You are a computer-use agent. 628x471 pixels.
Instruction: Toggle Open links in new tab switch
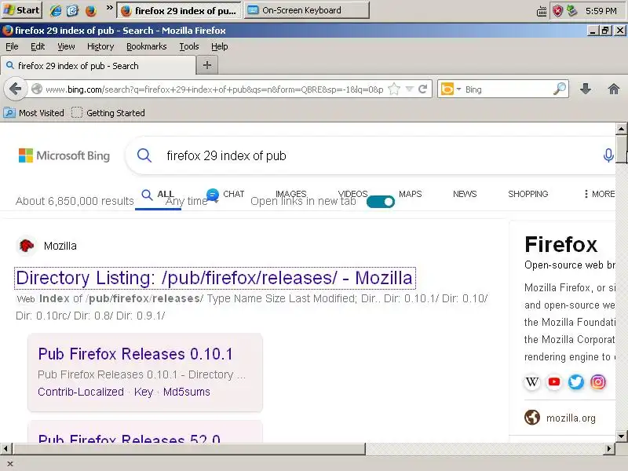(381, 202)
